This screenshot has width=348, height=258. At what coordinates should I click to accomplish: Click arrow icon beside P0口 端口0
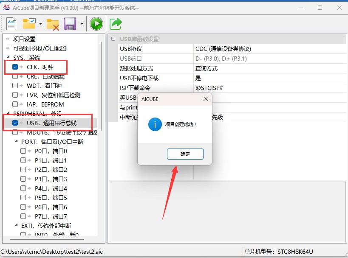(x=29, y=151)
